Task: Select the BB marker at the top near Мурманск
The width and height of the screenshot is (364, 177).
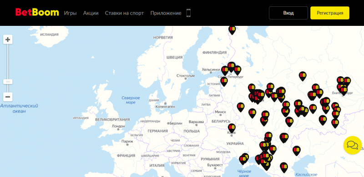Action: [x=232, y=30]
